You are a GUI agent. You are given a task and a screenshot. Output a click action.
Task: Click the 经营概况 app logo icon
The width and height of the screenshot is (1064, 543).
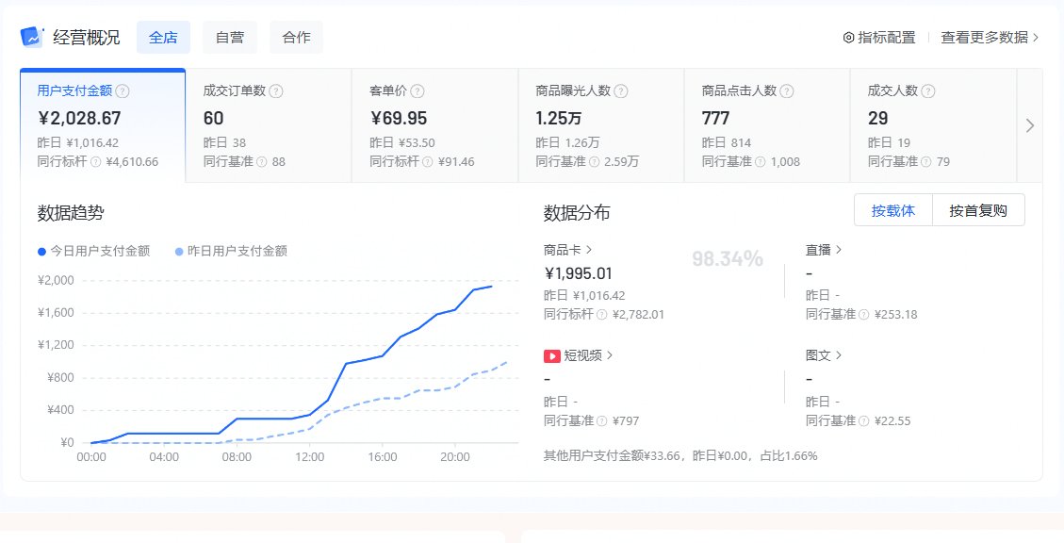click(x=31, y=36)
